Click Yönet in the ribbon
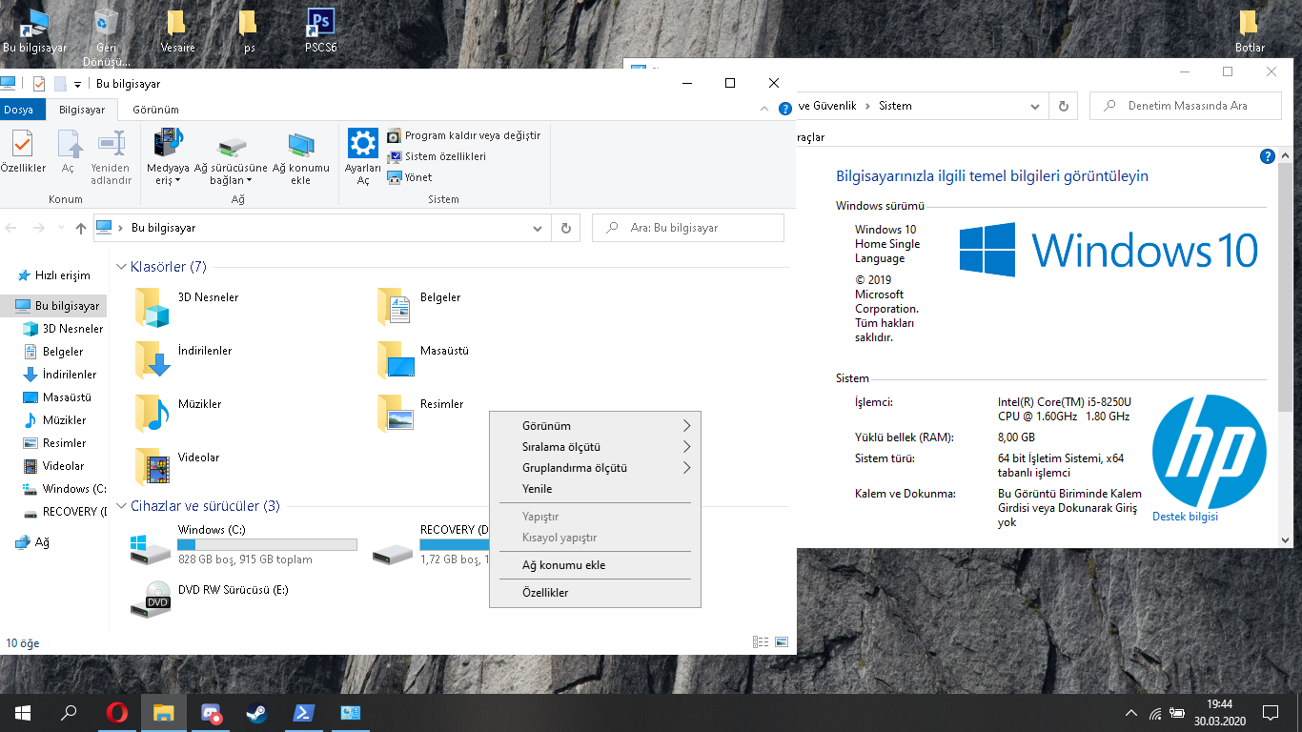This screenshot has width=1302, height=732. click(410, 177)
